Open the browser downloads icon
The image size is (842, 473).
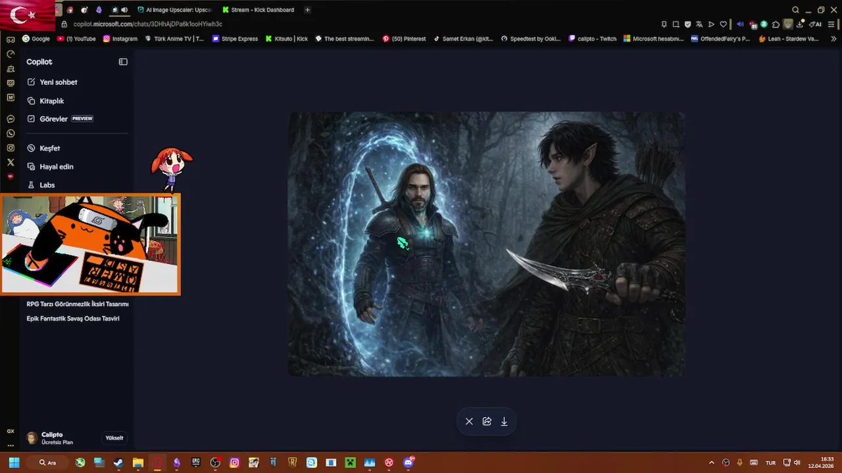coord(799,24)
